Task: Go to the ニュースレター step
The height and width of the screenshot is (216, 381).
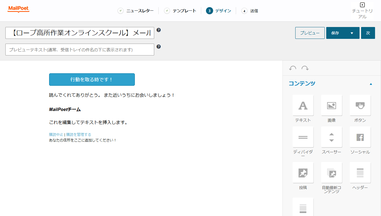Action: 136,11
